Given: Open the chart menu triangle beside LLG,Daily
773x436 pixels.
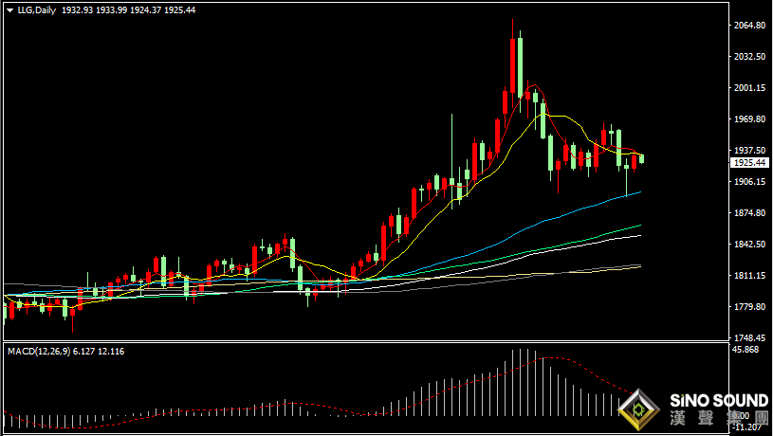Looking at the screenshot, I should (x=9, y=10).
